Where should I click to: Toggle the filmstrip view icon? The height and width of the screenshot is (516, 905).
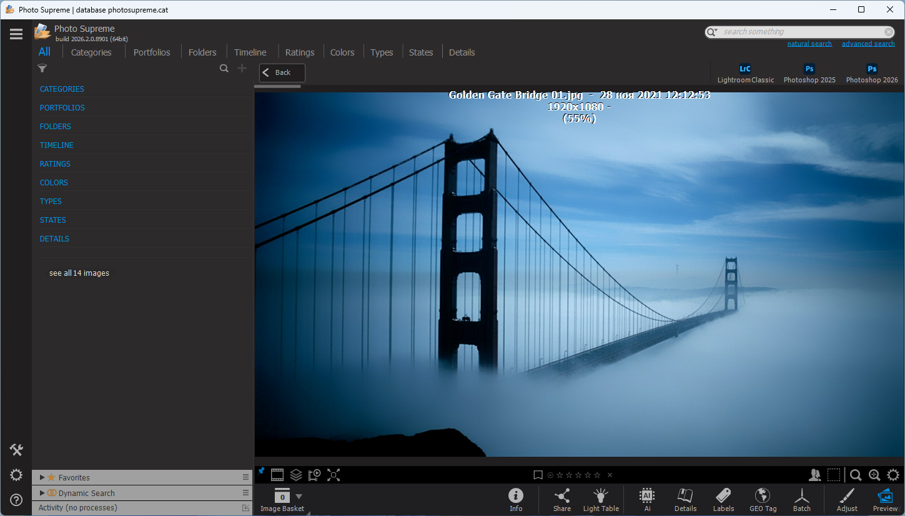[x=277, y=475]
